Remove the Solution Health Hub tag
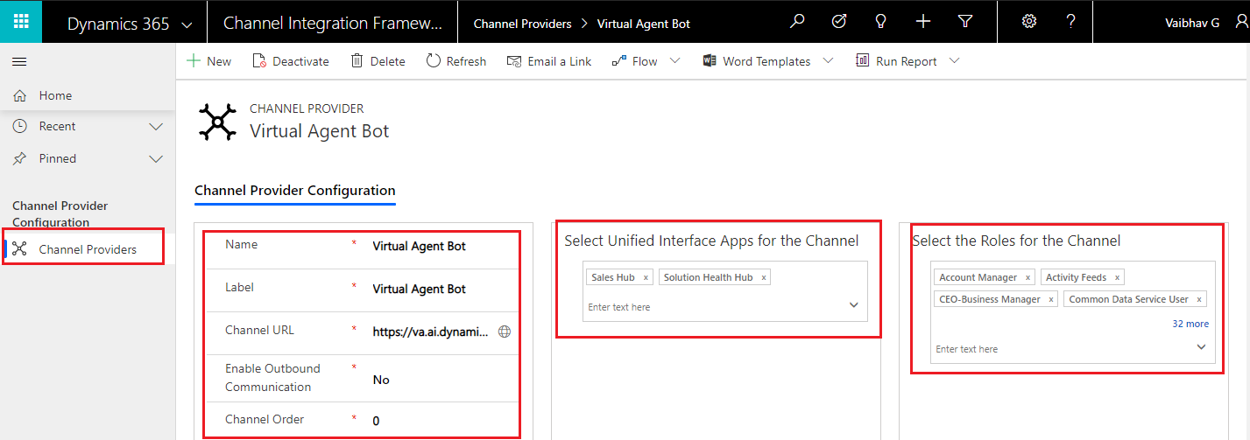The height and width of the screenshot is (440, 1250). pyautogui.click(x=764, y=277)
